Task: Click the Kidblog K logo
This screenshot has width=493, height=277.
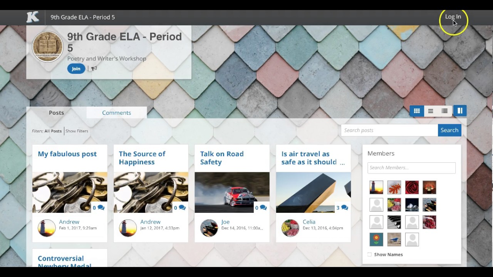Action: click(x=33, y=17)
